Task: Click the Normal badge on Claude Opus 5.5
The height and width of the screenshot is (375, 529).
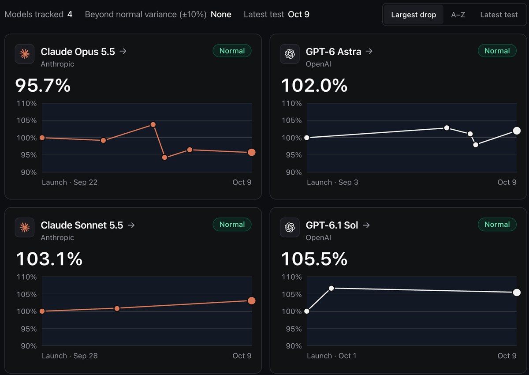Action: 232,51
